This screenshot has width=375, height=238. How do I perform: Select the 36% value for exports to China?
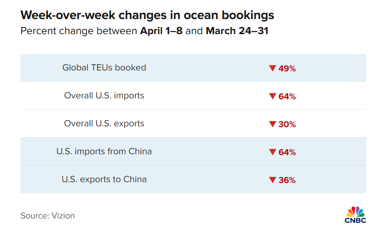287,180
